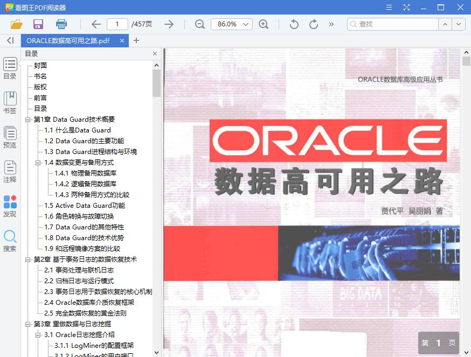The image size is (471, 357).
Task: Open section 1.9 和远程镜像方案的比较
Action: 82,249
